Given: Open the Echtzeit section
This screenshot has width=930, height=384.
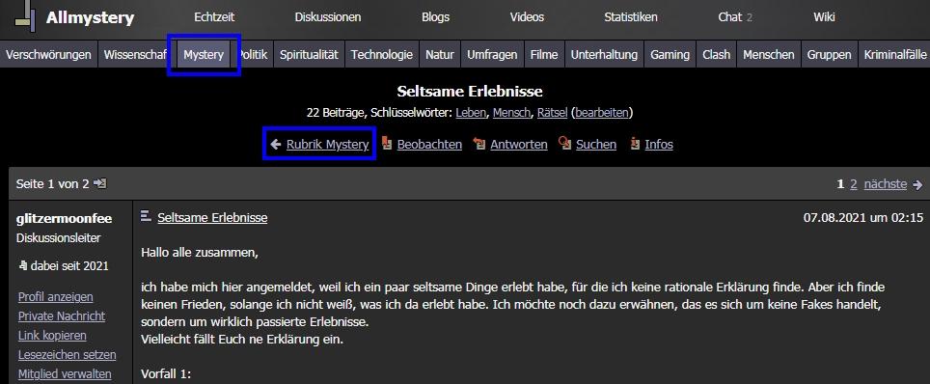Looking at the screenshot, I should (214, 17).
